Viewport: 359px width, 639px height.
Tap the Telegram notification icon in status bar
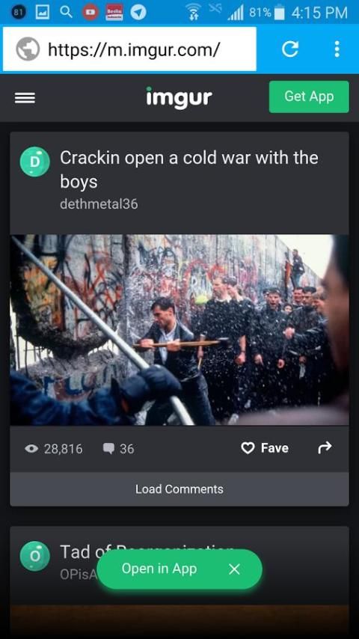tap(138, 12)
